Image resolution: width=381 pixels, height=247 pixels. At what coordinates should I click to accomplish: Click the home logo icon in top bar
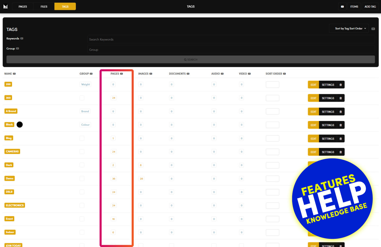pyautogui.click(x=6, y=6)
